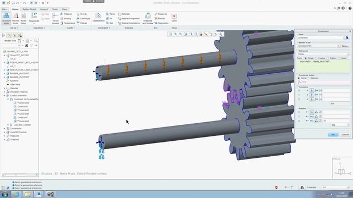Viewport: 353px width, 198px height.
Task: Click the Regenerate icon
Action: tap(34, 15)
